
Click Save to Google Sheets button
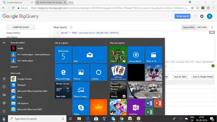203,77
